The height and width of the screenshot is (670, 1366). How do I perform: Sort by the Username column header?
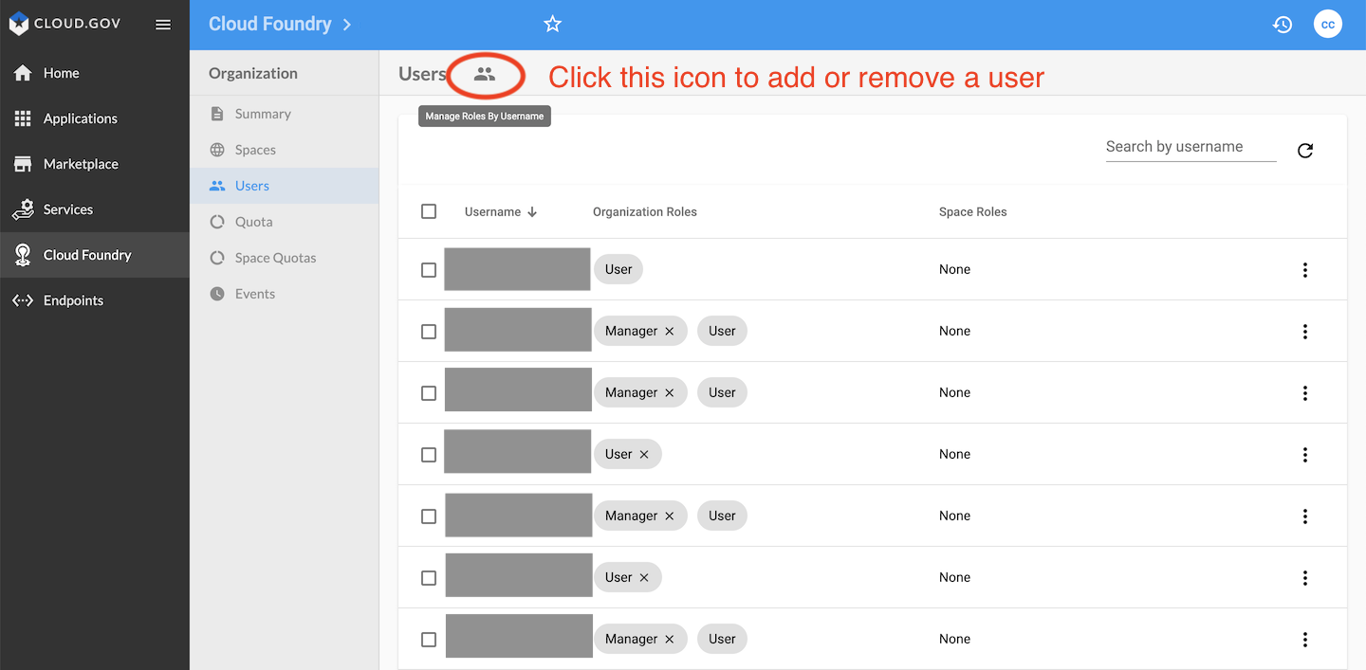tap(492, 212)
